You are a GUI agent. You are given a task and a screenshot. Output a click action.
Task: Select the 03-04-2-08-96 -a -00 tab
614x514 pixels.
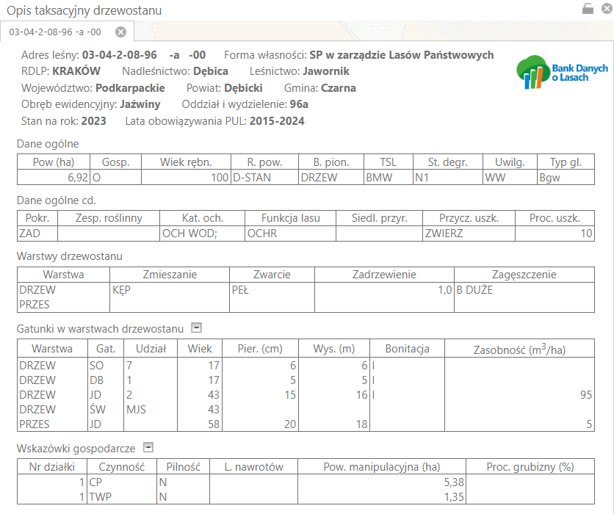coord(55,32)
